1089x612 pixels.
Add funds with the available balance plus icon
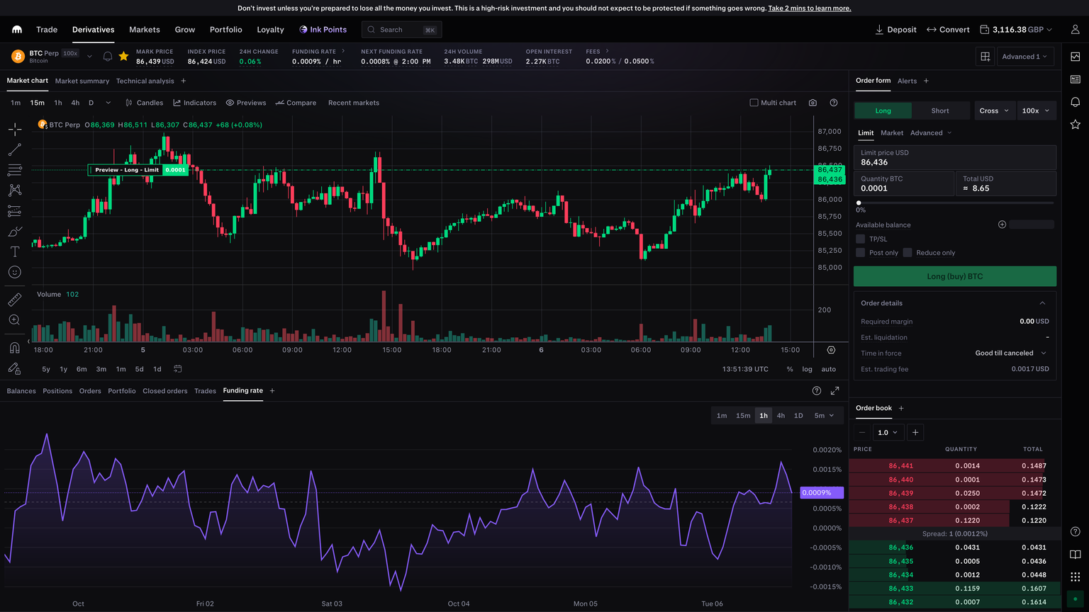1002,225
